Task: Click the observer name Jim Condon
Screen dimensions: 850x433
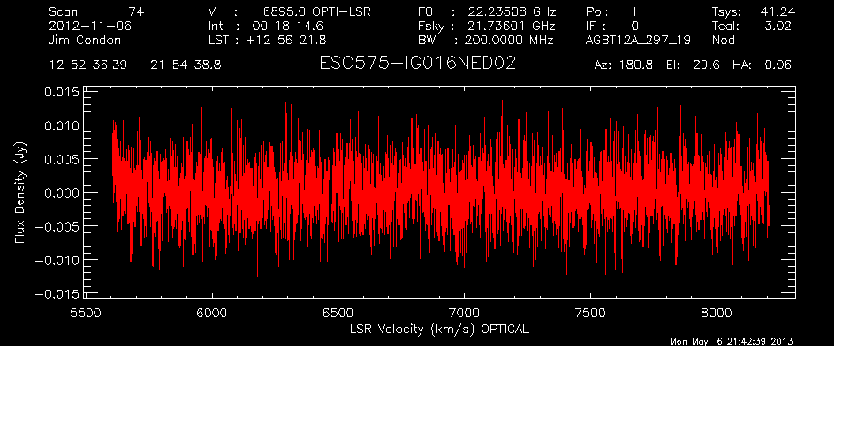Action: coord(85,40)
